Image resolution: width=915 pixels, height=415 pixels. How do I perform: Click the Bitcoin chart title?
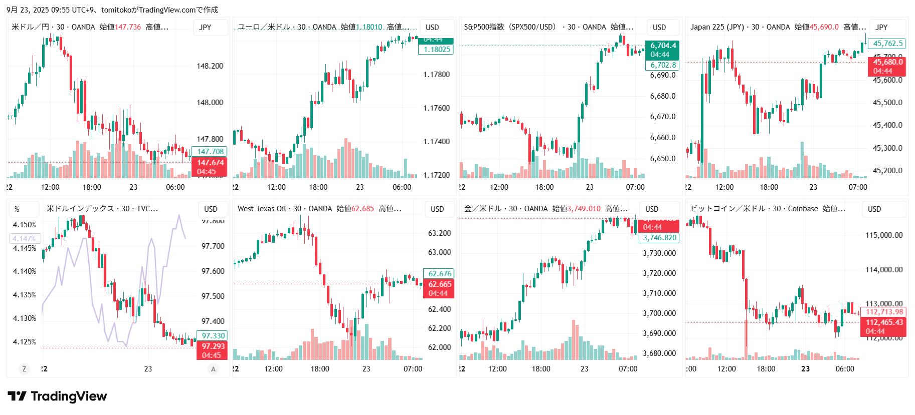[x=729, y=209]
